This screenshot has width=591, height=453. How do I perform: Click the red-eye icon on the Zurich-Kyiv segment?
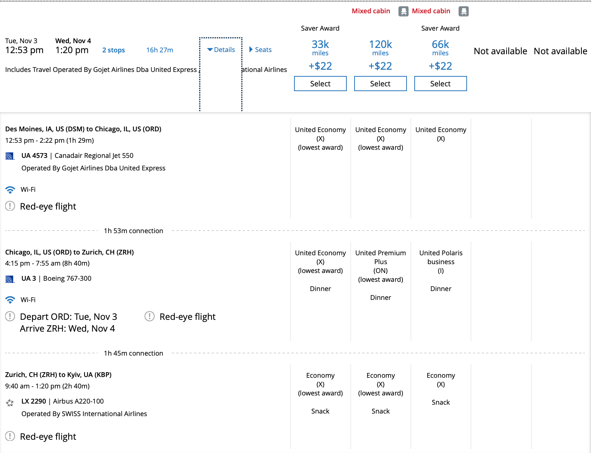(x=10, y=436)
